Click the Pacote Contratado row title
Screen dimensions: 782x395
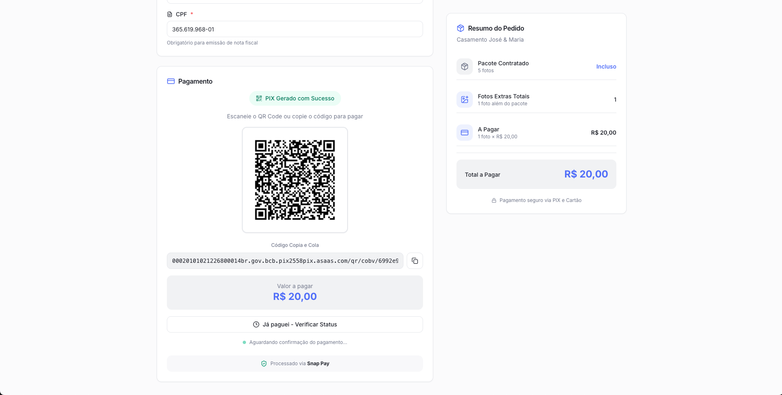pos(503,63)
